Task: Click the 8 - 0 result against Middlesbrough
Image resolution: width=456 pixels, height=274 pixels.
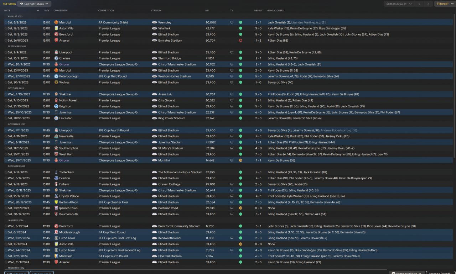Action: click(x=258, y=232)
